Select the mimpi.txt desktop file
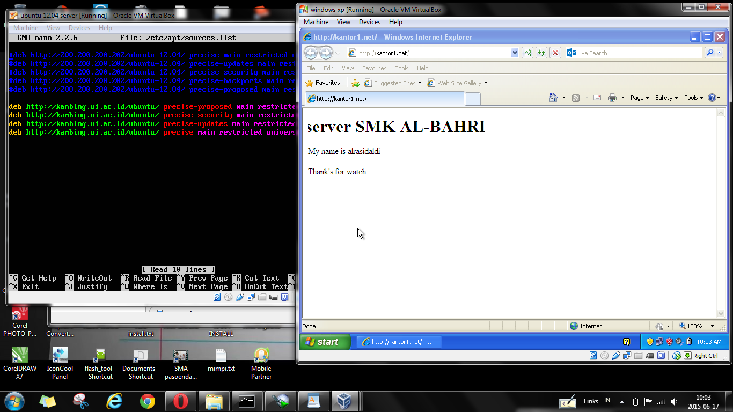Viewport: 733px width, 412px height. coord(221,360)
